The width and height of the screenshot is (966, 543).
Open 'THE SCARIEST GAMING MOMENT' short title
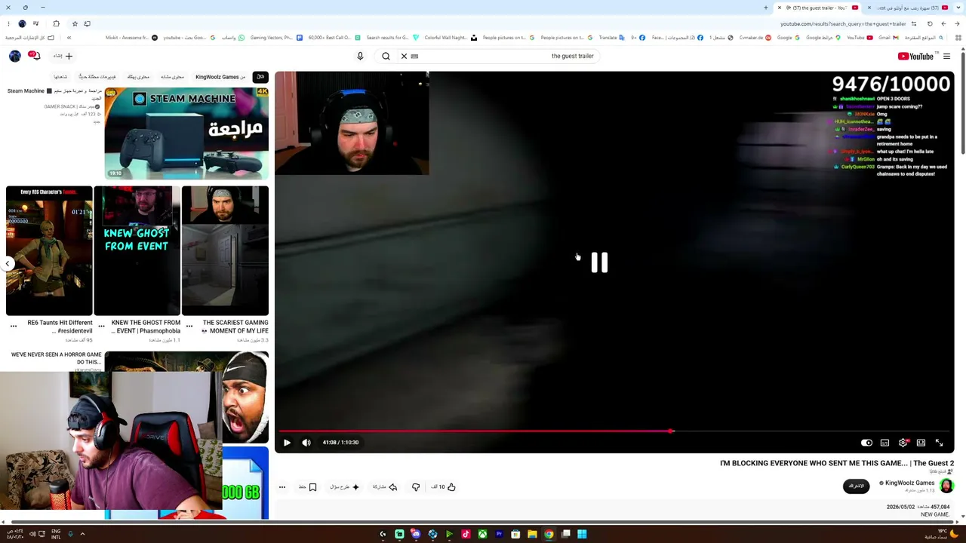point(235,327)
